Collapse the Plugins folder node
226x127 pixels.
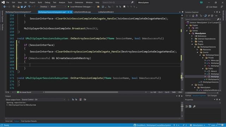(192, 44)
